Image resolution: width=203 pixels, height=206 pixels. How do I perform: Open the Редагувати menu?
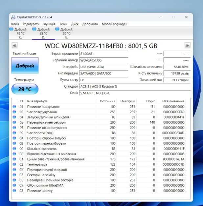click(x=31, y=24)
